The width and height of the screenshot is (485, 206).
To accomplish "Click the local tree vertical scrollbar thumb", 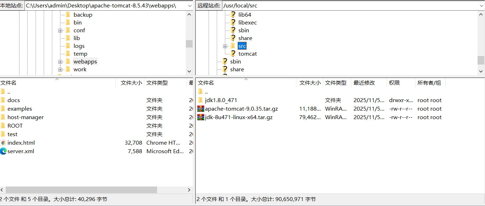I will click(189, 44).
